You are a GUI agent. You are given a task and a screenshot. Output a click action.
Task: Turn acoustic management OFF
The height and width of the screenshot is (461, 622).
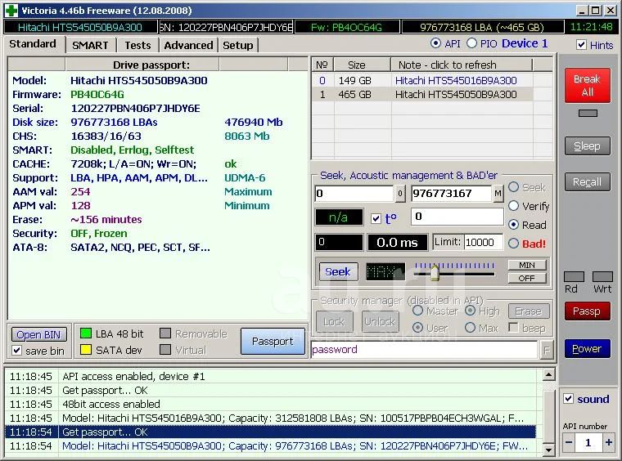click(x=527, y=278)
